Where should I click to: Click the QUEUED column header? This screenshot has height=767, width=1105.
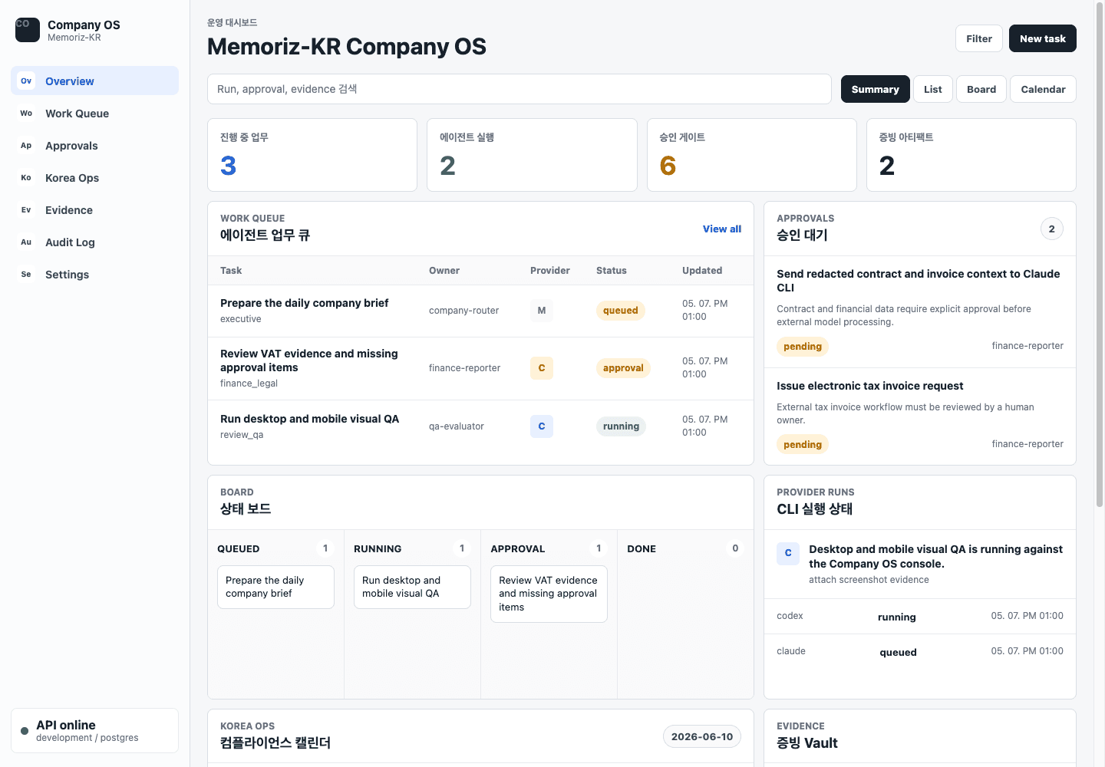(239, 549)
